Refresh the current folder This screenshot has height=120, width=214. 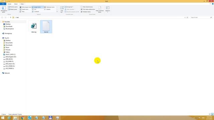pyautogui.click(x=187, y=18)
